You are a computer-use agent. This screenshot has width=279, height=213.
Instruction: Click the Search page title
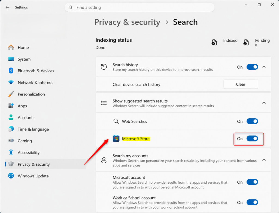coord(185,22)
